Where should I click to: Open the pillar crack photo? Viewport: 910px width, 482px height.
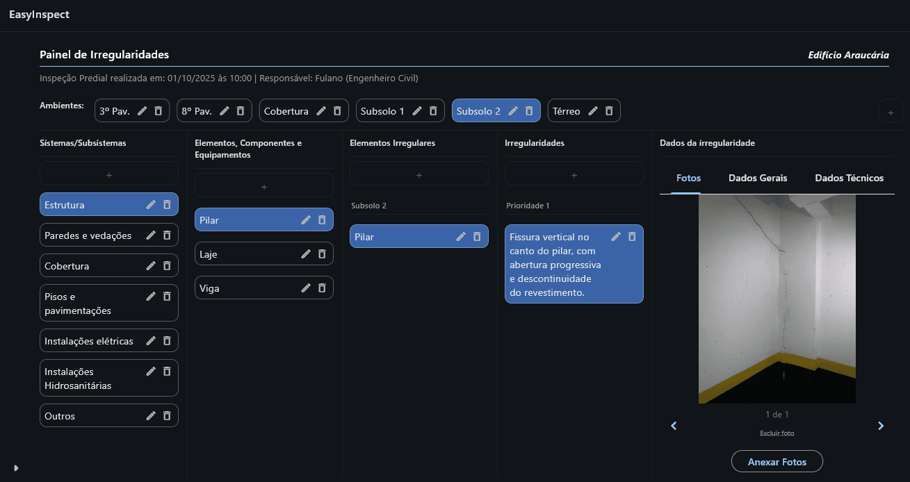pyautogui.click(x=777, y=299)
